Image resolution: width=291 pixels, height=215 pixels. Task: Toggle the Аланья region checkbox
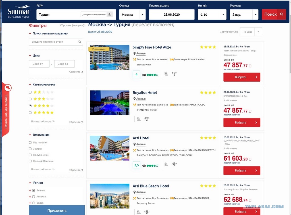pyautogui.click(x=34, y=191)
